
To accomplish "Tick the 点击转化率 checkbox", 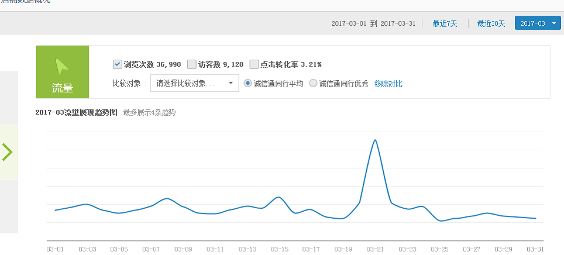I will pyautogui.click(x=254, y=64).
